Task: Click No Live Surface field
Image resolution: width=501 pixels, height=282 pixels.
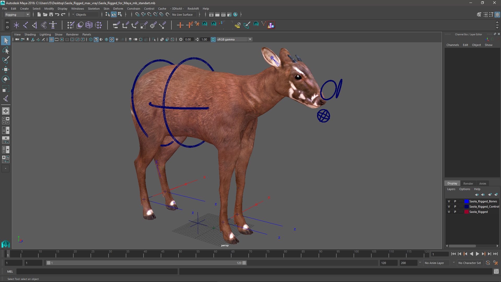Action: click(x=184, y=15)
